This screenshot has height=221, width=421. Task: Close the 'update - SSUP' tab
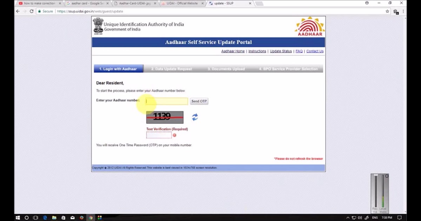point(250,3)
